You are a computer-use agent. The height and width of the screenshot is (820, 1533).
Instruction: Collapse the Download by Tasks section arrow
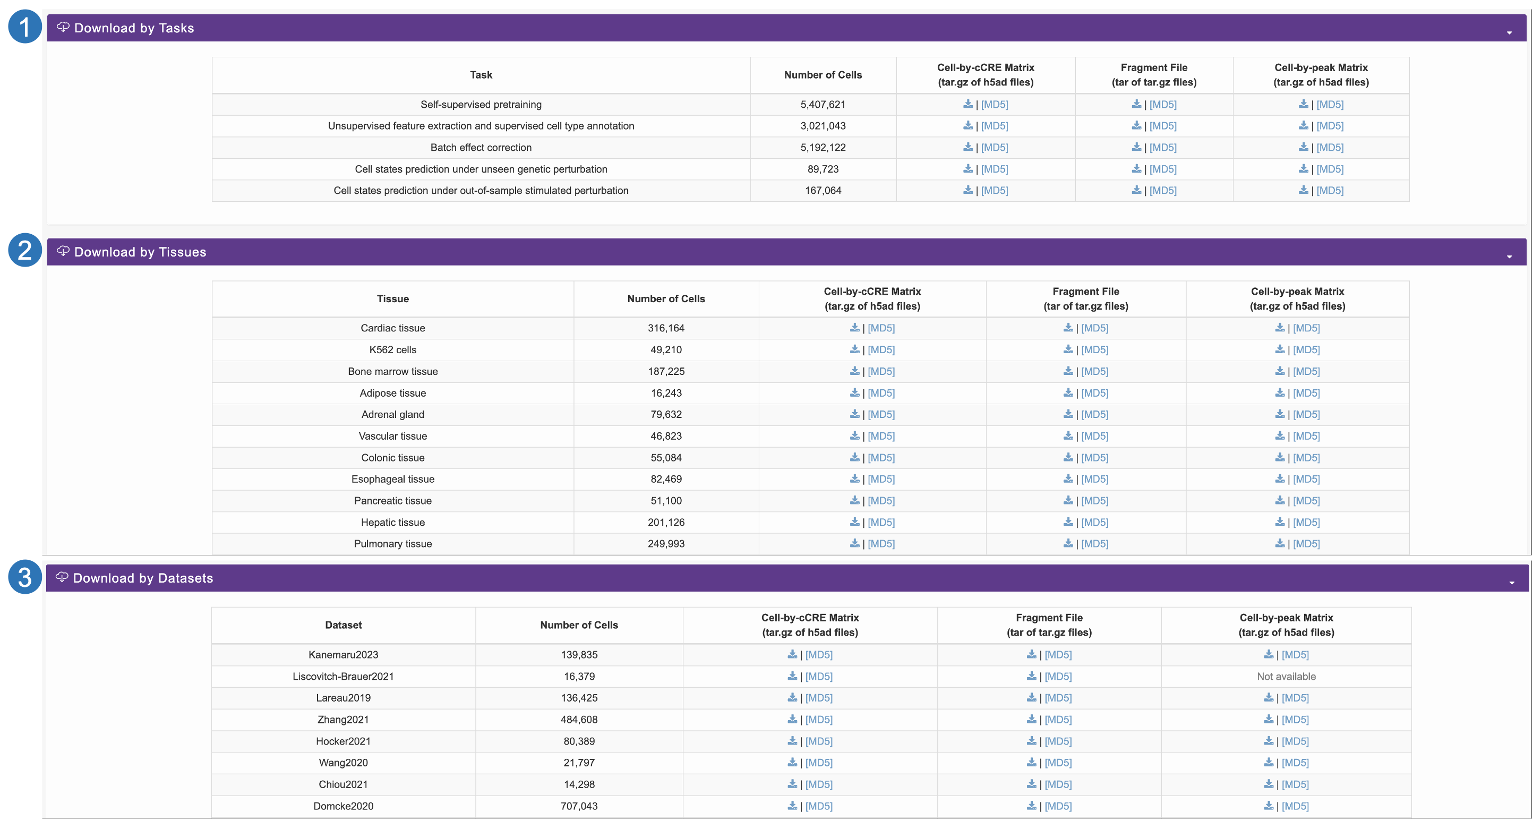[1509, 33]
